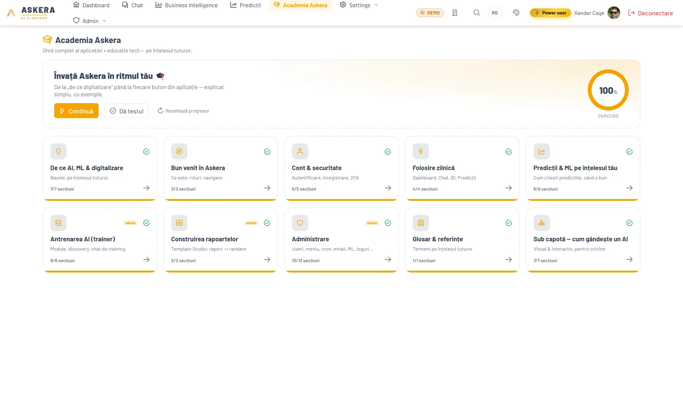Click completed checkmark on Glosar & referințe card
This screenshot has height=405, width=683.
tap(509, 223)
